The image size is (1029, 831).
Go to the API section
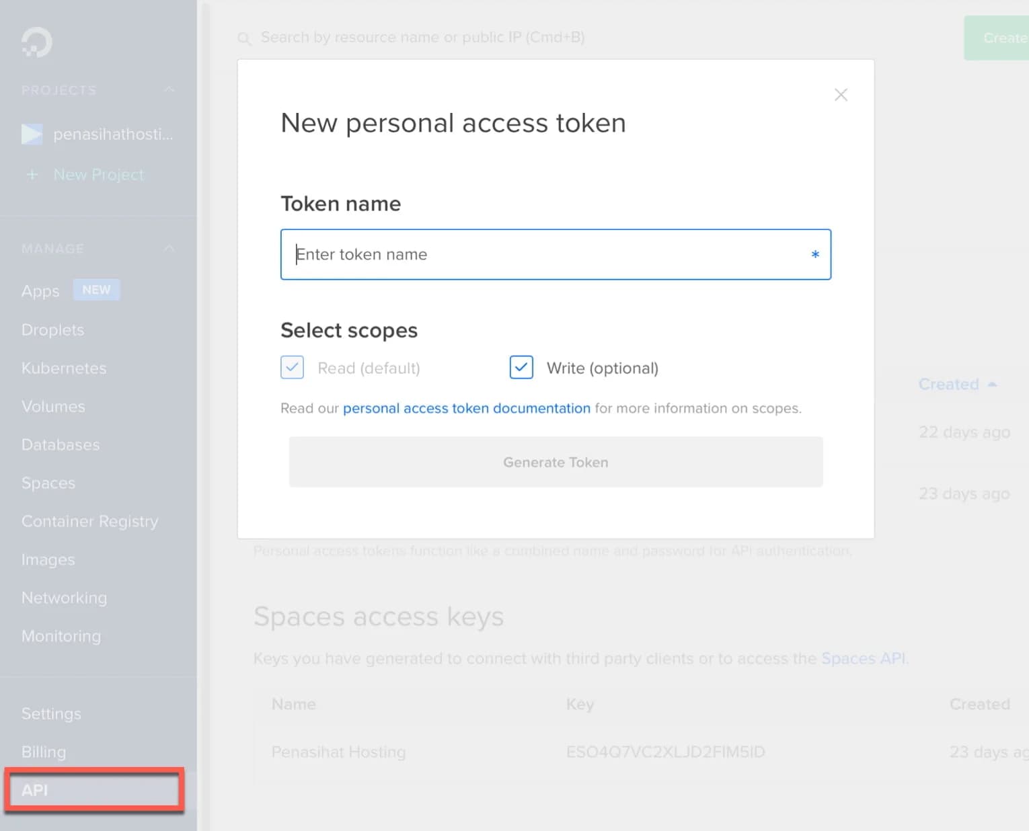coord(35,790)
